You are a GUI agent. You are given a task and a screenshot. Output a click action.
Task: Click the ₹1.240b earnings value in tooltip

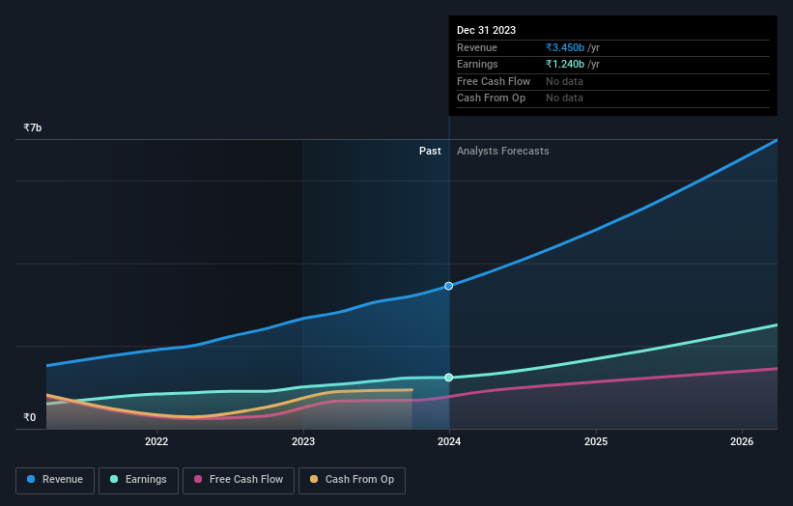coord(565,64)
